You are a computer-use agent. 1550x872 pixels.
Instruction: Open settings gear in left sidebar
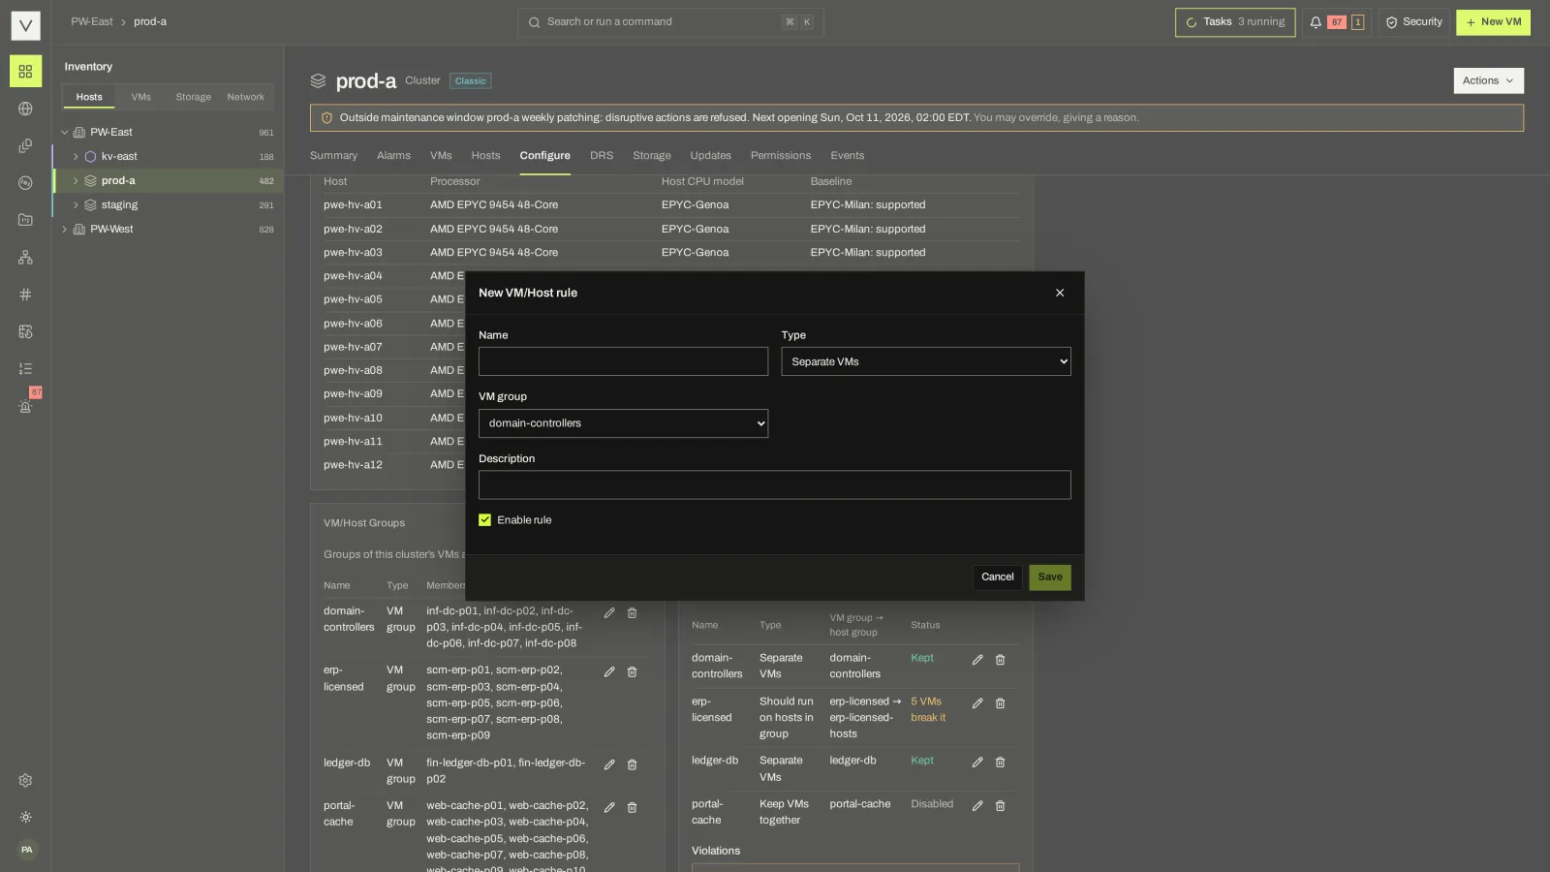click(25, 781)
